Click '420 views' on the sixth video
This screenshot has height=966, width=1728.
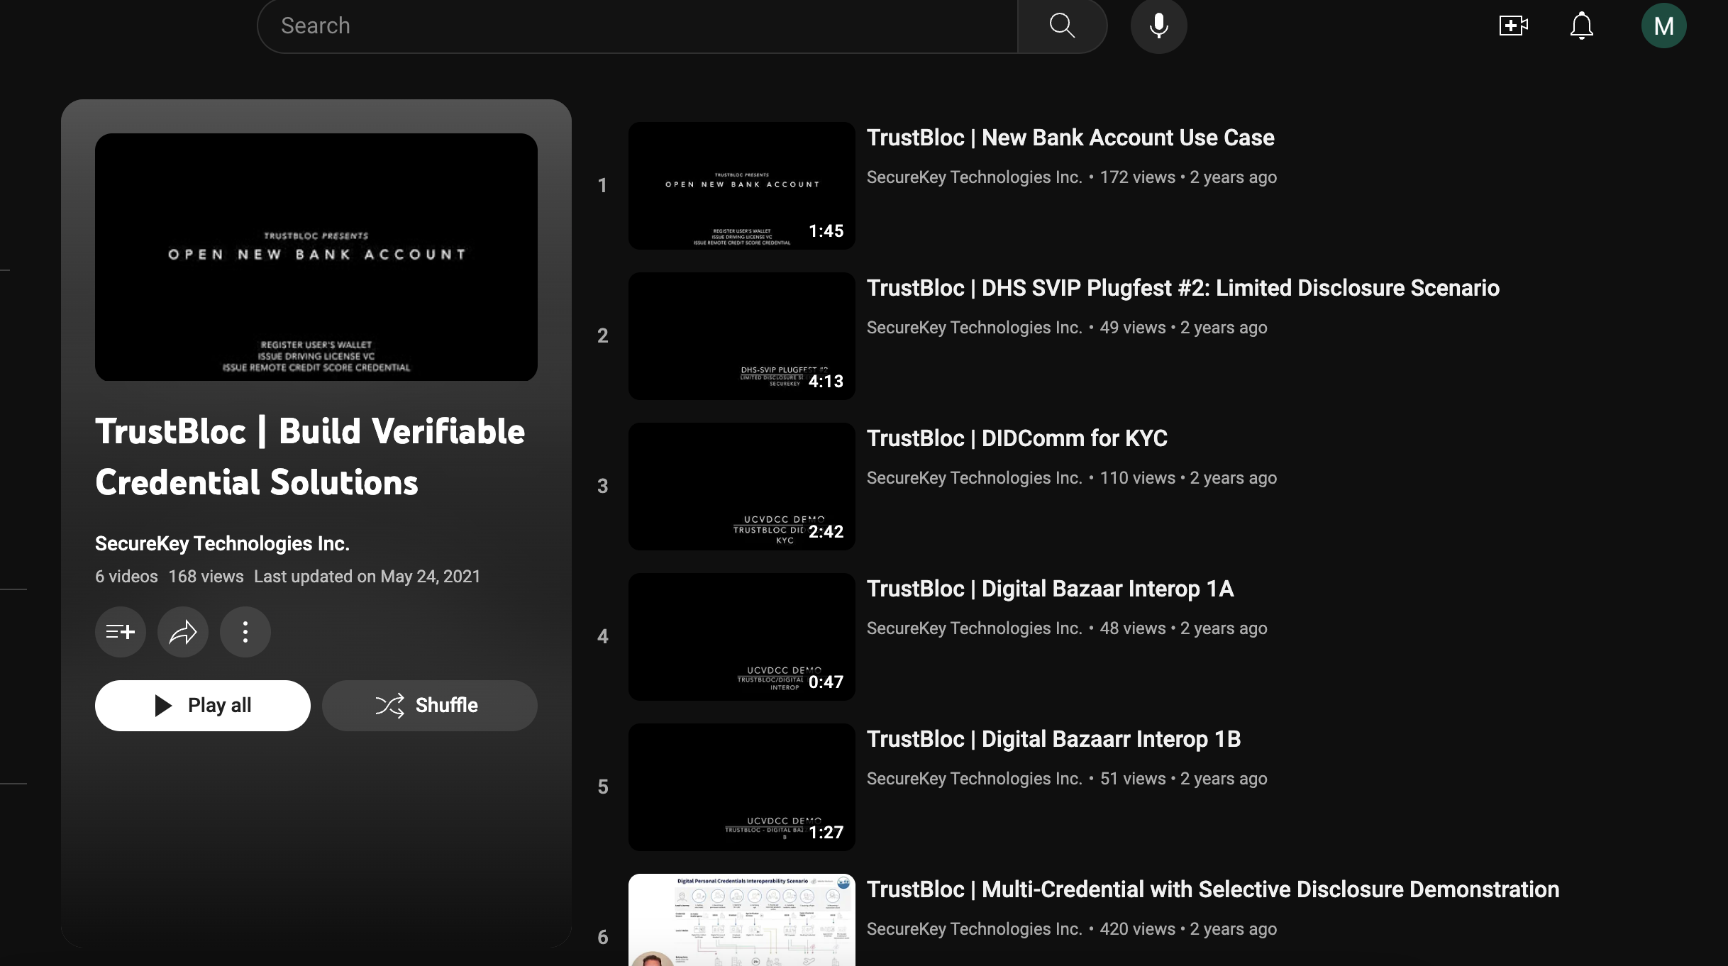[x=1138, y=929]
